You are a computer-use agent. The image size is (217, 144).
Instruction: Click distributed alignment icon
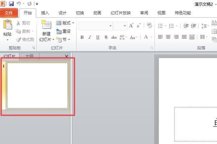tap(192, 37)
